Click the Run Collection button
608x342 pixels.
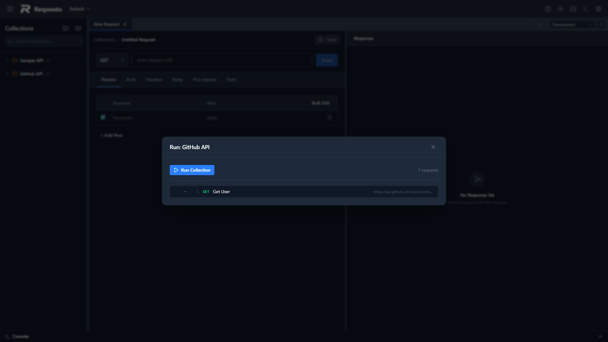click(x=192, y=170)
